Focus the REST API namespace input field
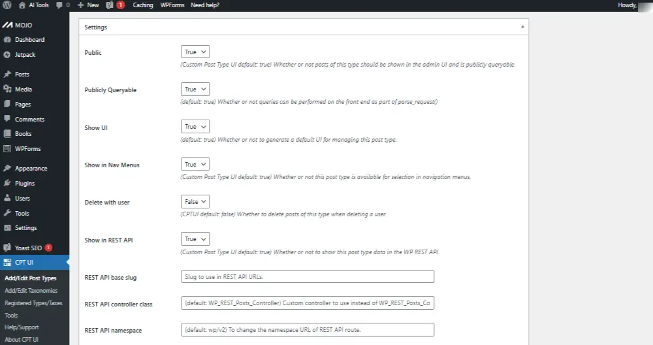 308,329
